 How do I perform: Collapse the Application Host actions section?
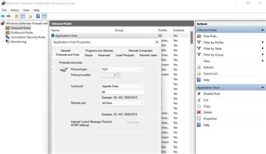pos(262,87)
